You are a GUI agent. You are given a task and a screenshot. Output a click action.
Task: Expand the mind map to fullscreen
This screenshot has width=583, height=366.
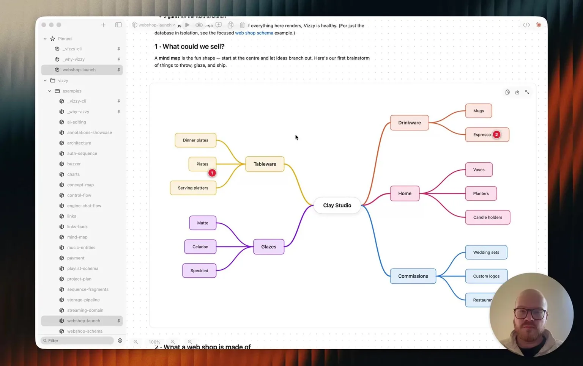tap(527, 92)
